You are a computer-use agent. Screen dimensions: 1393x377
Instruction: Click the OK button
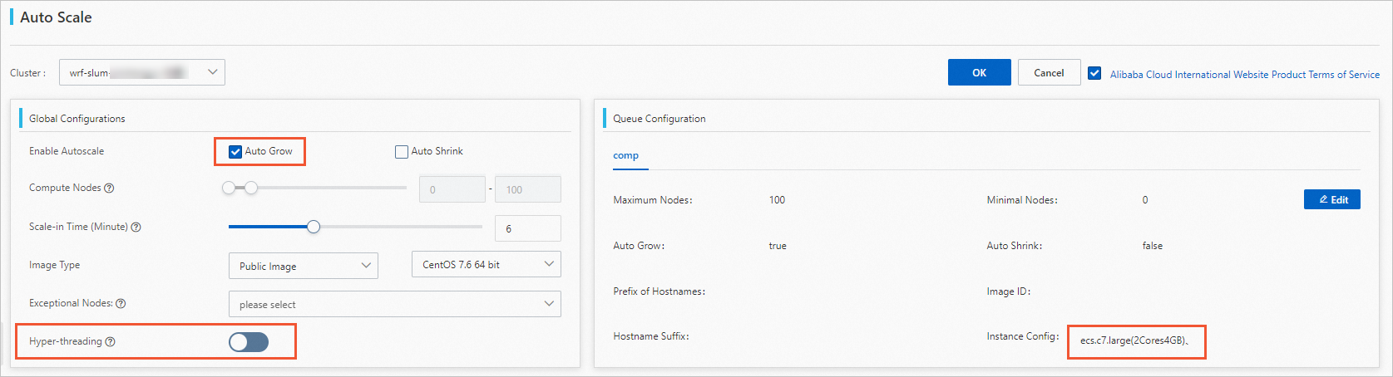(979, 73)
